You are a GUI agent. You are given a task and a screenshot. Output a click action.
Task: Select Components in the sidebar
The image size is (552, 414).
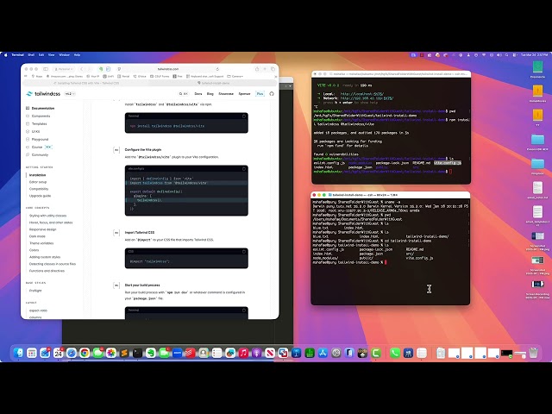pos(38,116)
